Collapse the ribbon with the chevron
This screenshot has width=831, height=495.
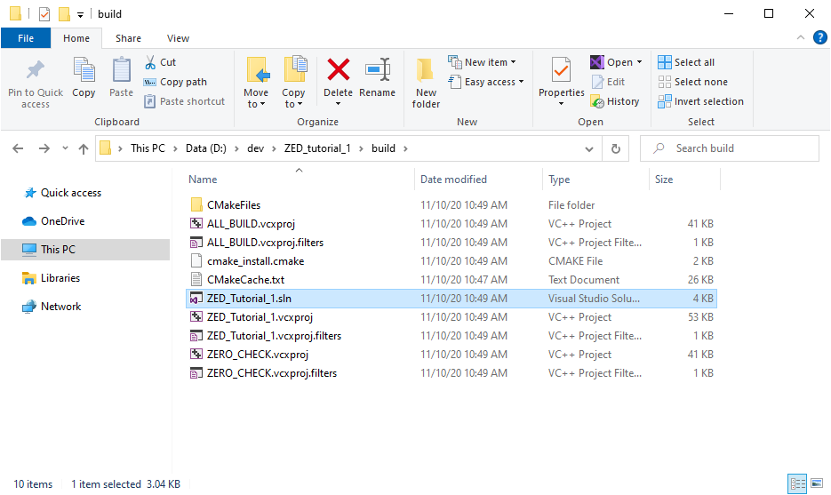(800, 37)
